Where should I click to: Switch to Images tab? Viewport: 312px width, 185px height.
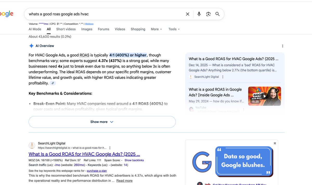click(x=87, y=29)
